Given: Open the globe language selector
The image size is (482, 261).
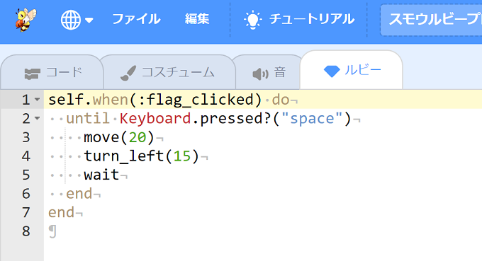Looking at the screenshot, I should [x=71, y=20].
